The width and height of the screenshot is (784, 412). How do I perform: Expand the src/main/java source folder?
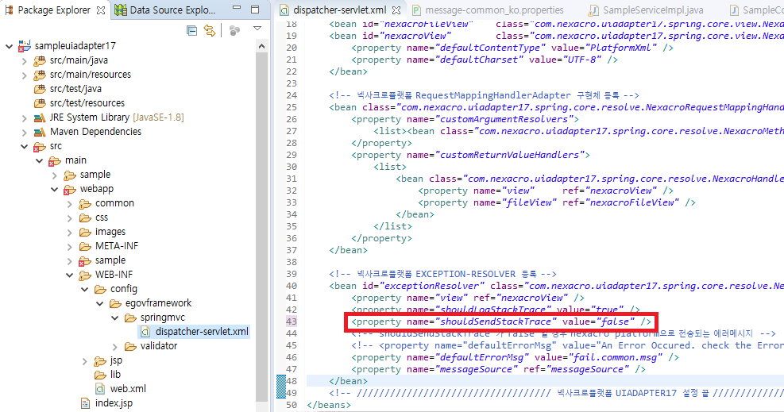23,60
